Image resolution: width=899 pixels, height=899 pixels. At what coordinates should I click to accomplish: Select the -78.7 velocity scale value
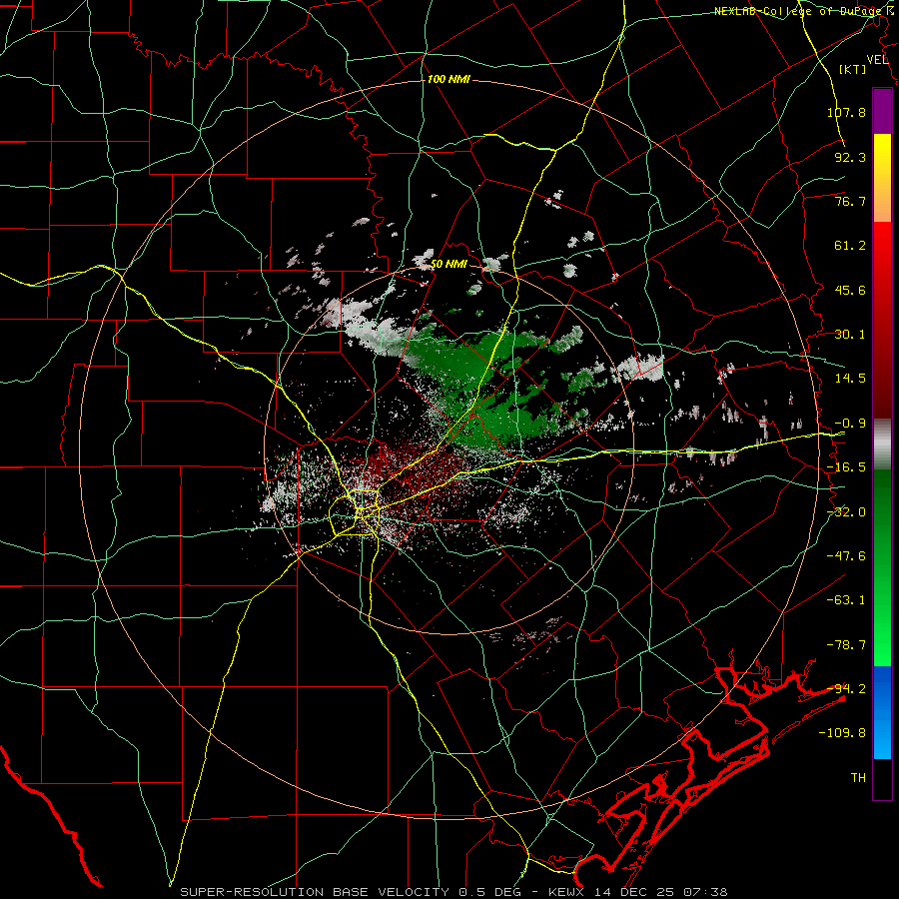[846, 645]
